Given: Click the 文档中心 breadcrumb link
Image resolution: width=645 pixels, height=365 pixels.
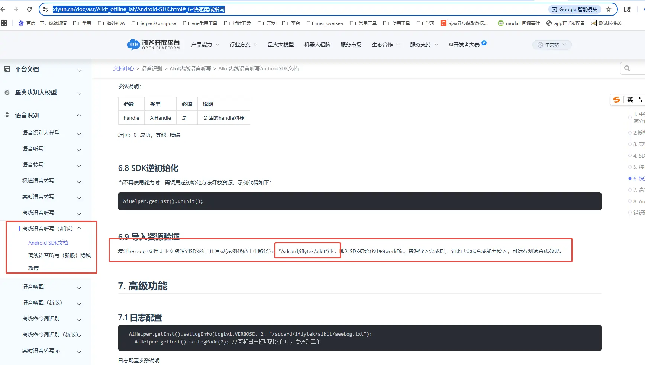Looking at the screenshot, I should 123,68.
